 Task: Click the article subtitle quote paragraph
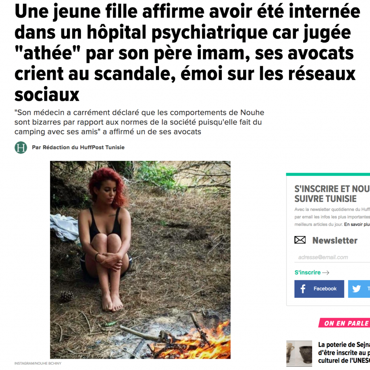tap(139, 122)
